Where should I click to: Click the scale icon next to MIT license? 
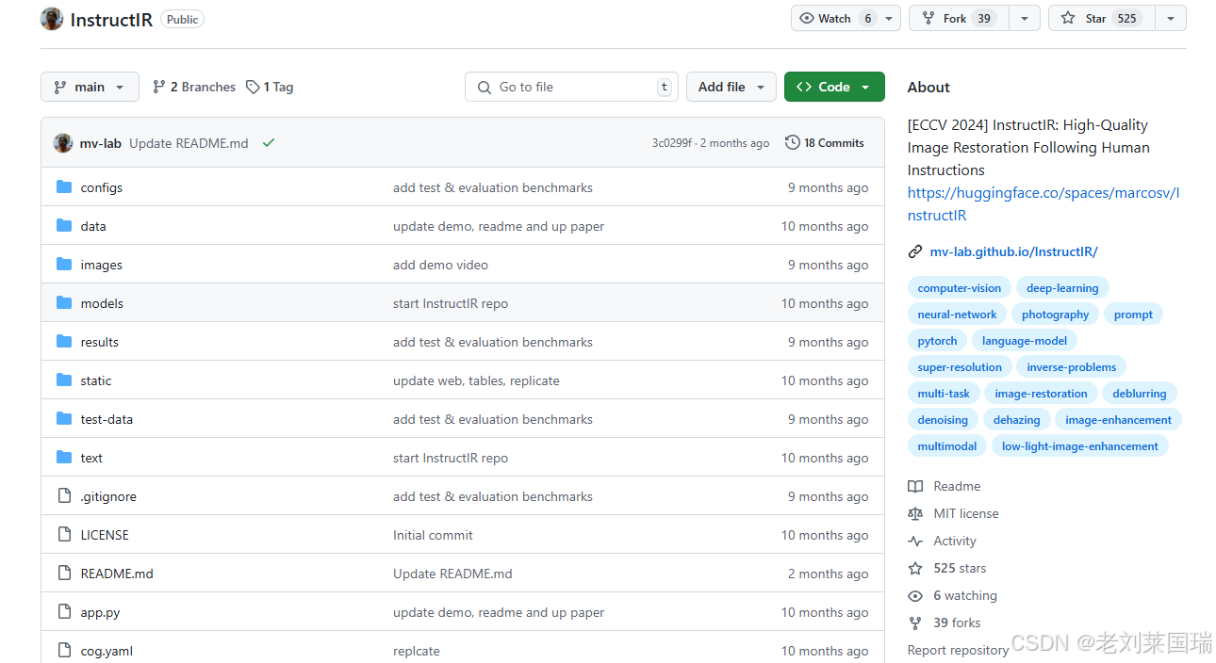(915, 514)
